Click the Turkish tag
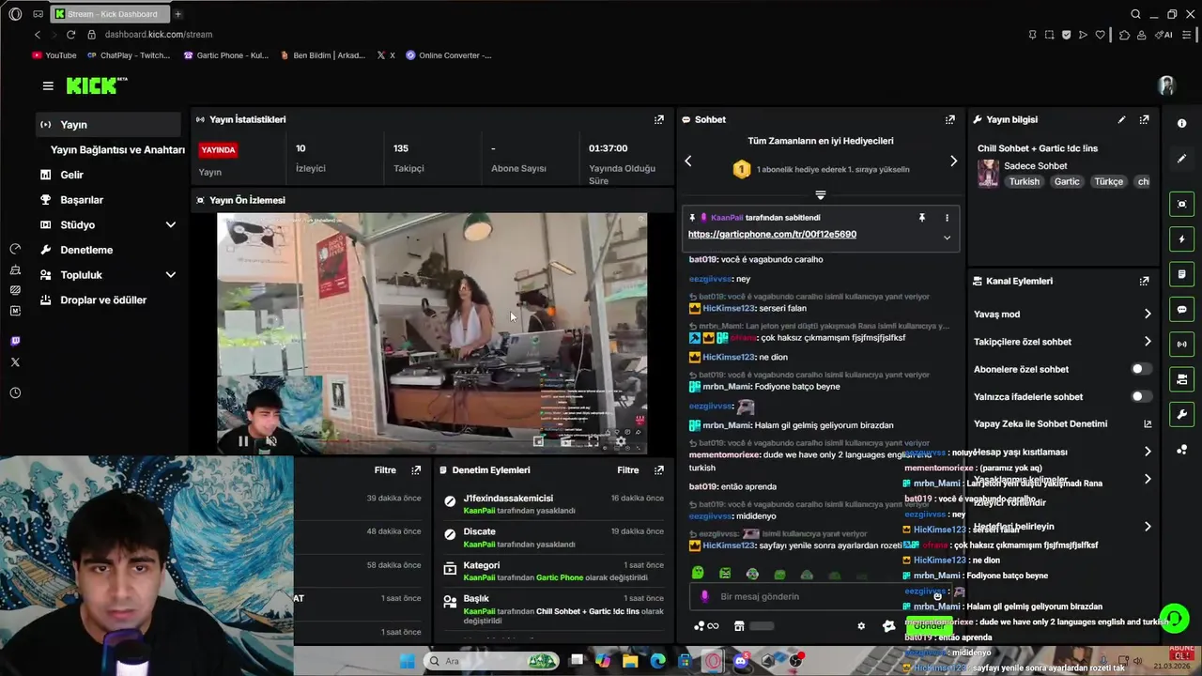Image resolution: width=1202 pixels, height=676 pixels. 1025,181
